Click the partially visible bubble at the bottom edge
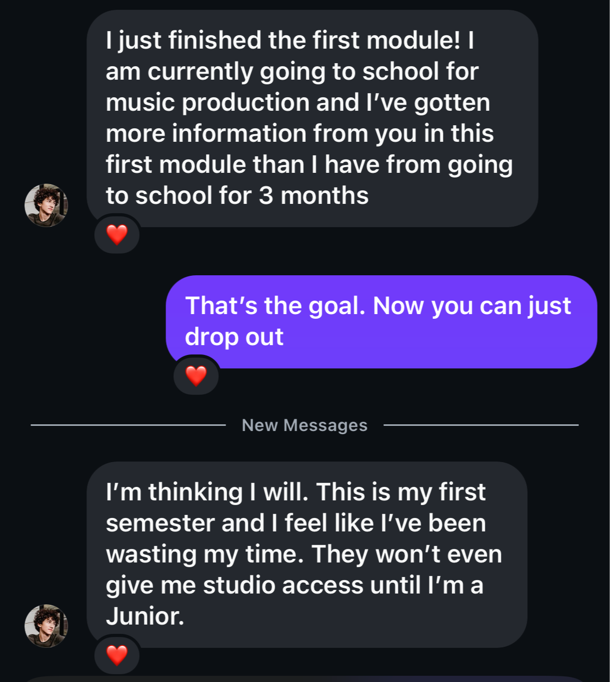 [305, 678]
